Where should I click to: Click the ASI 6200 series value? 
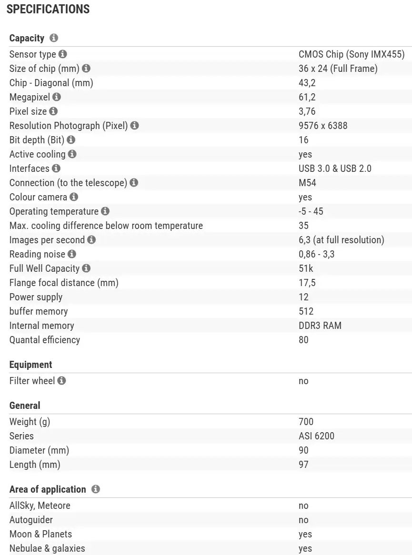point(316,436)
